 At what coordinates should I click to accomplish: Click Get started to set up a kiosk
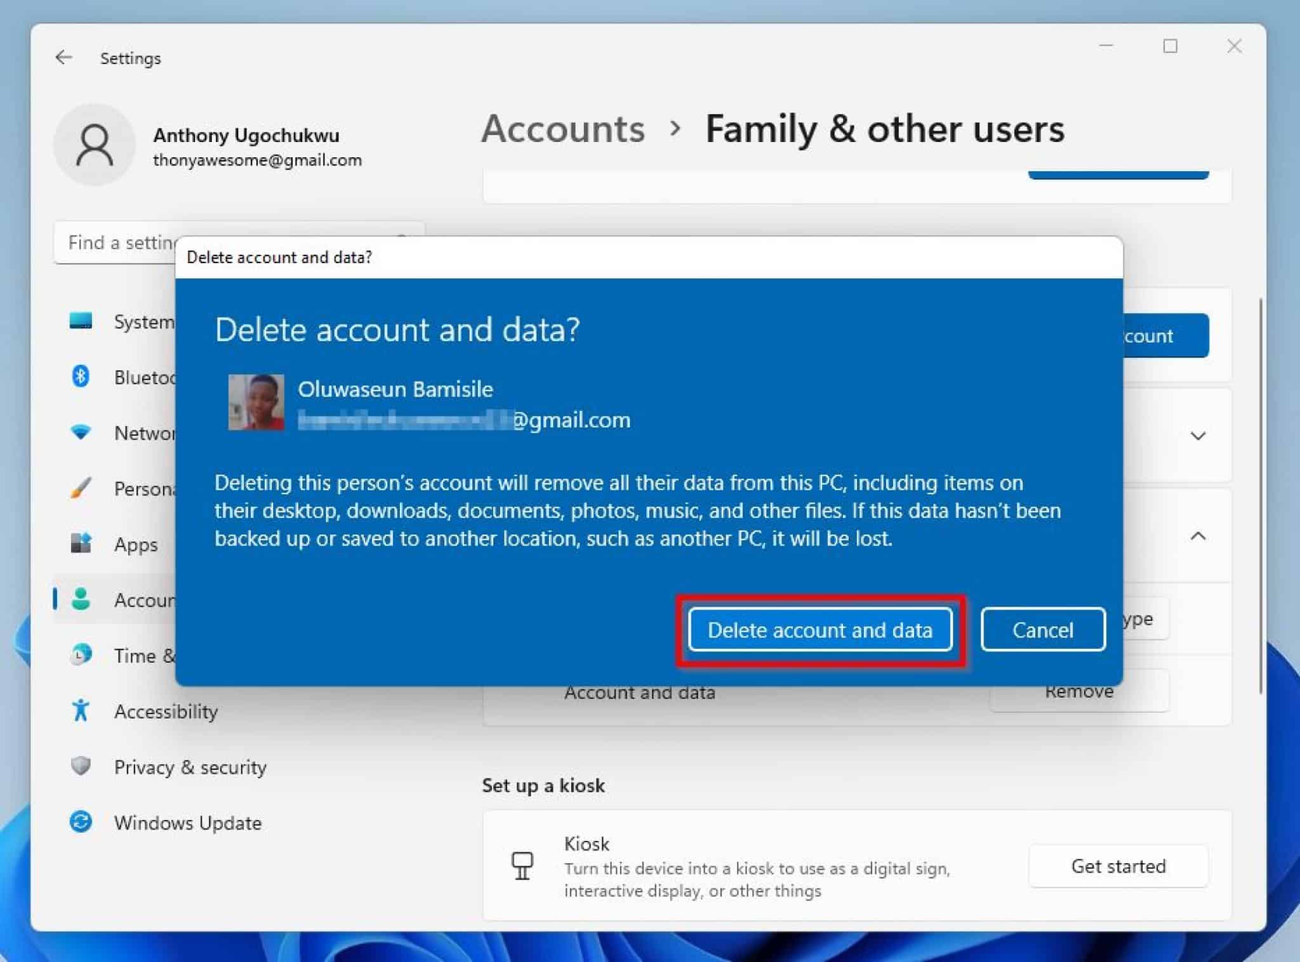click(1119, 866)
